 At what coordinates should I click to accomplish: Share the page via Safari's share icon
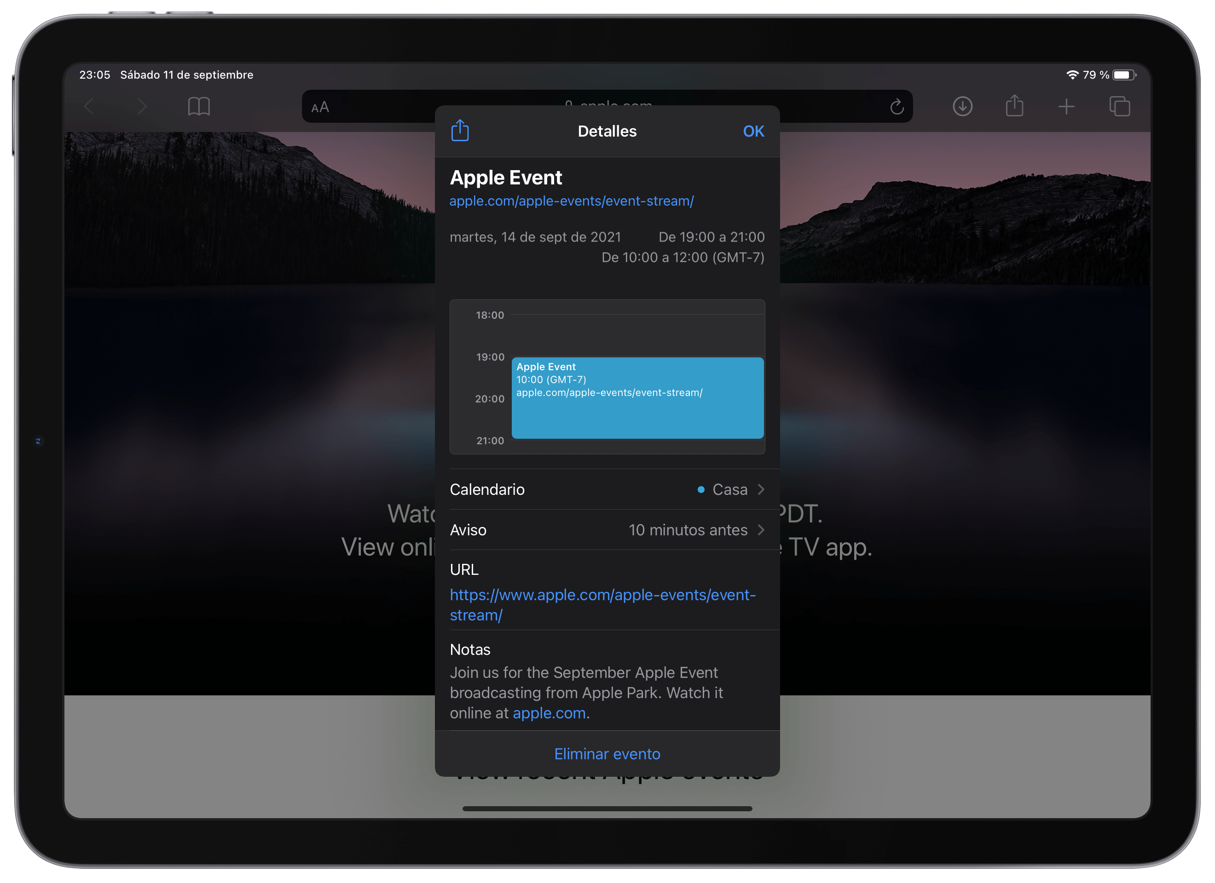point(1014,105)
